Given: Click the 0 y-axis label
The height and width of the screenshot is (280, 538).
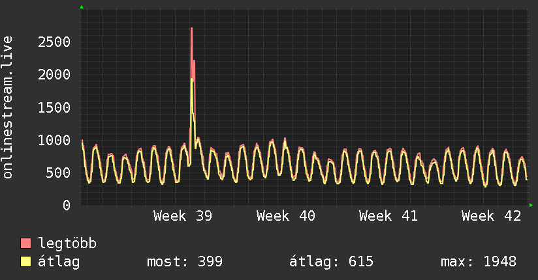Looking at the screenshot, I should [x=67, y=205].
